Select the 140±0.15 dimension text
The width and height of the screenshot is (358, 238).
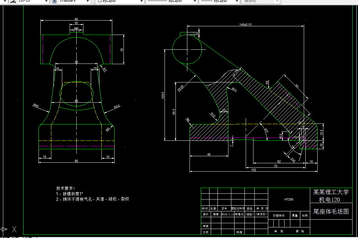click(x=245, y=24)
